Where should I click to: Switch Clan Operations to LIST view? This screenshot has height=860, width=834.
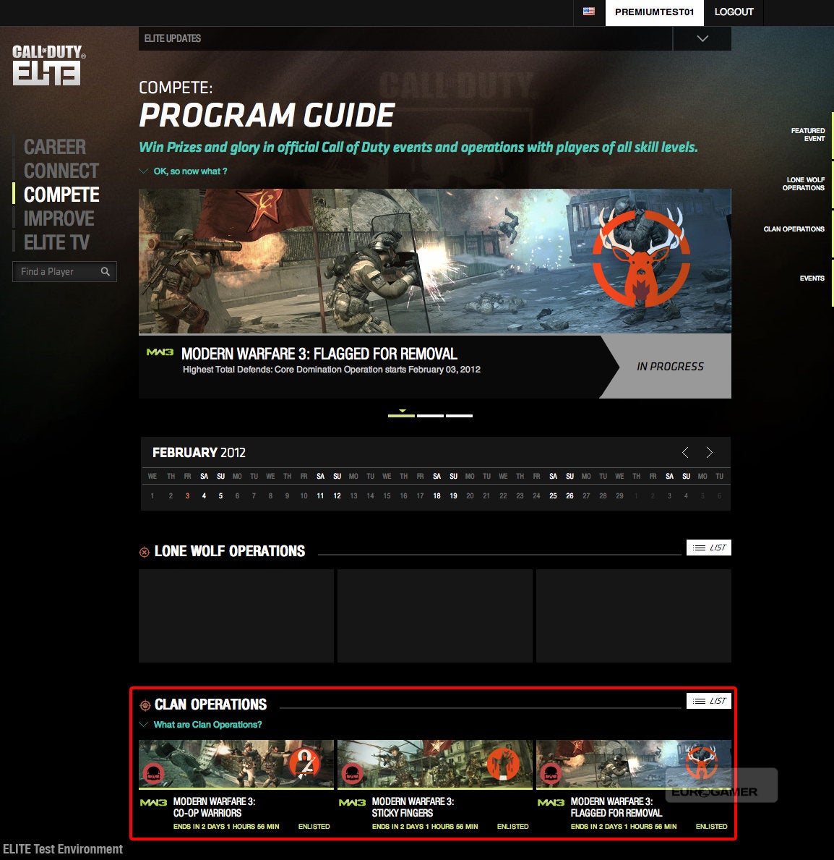(708, 700)
